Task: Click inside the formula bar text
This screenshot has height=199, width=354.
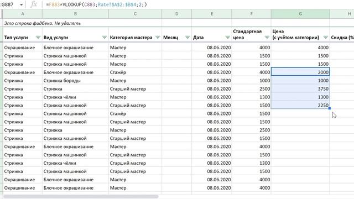Action: point(97,4)
